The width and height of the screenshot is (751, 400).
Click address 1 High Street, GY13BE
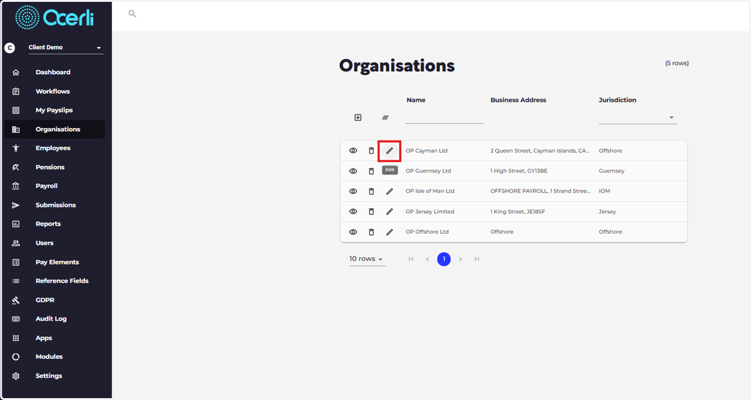coord(518,171)
